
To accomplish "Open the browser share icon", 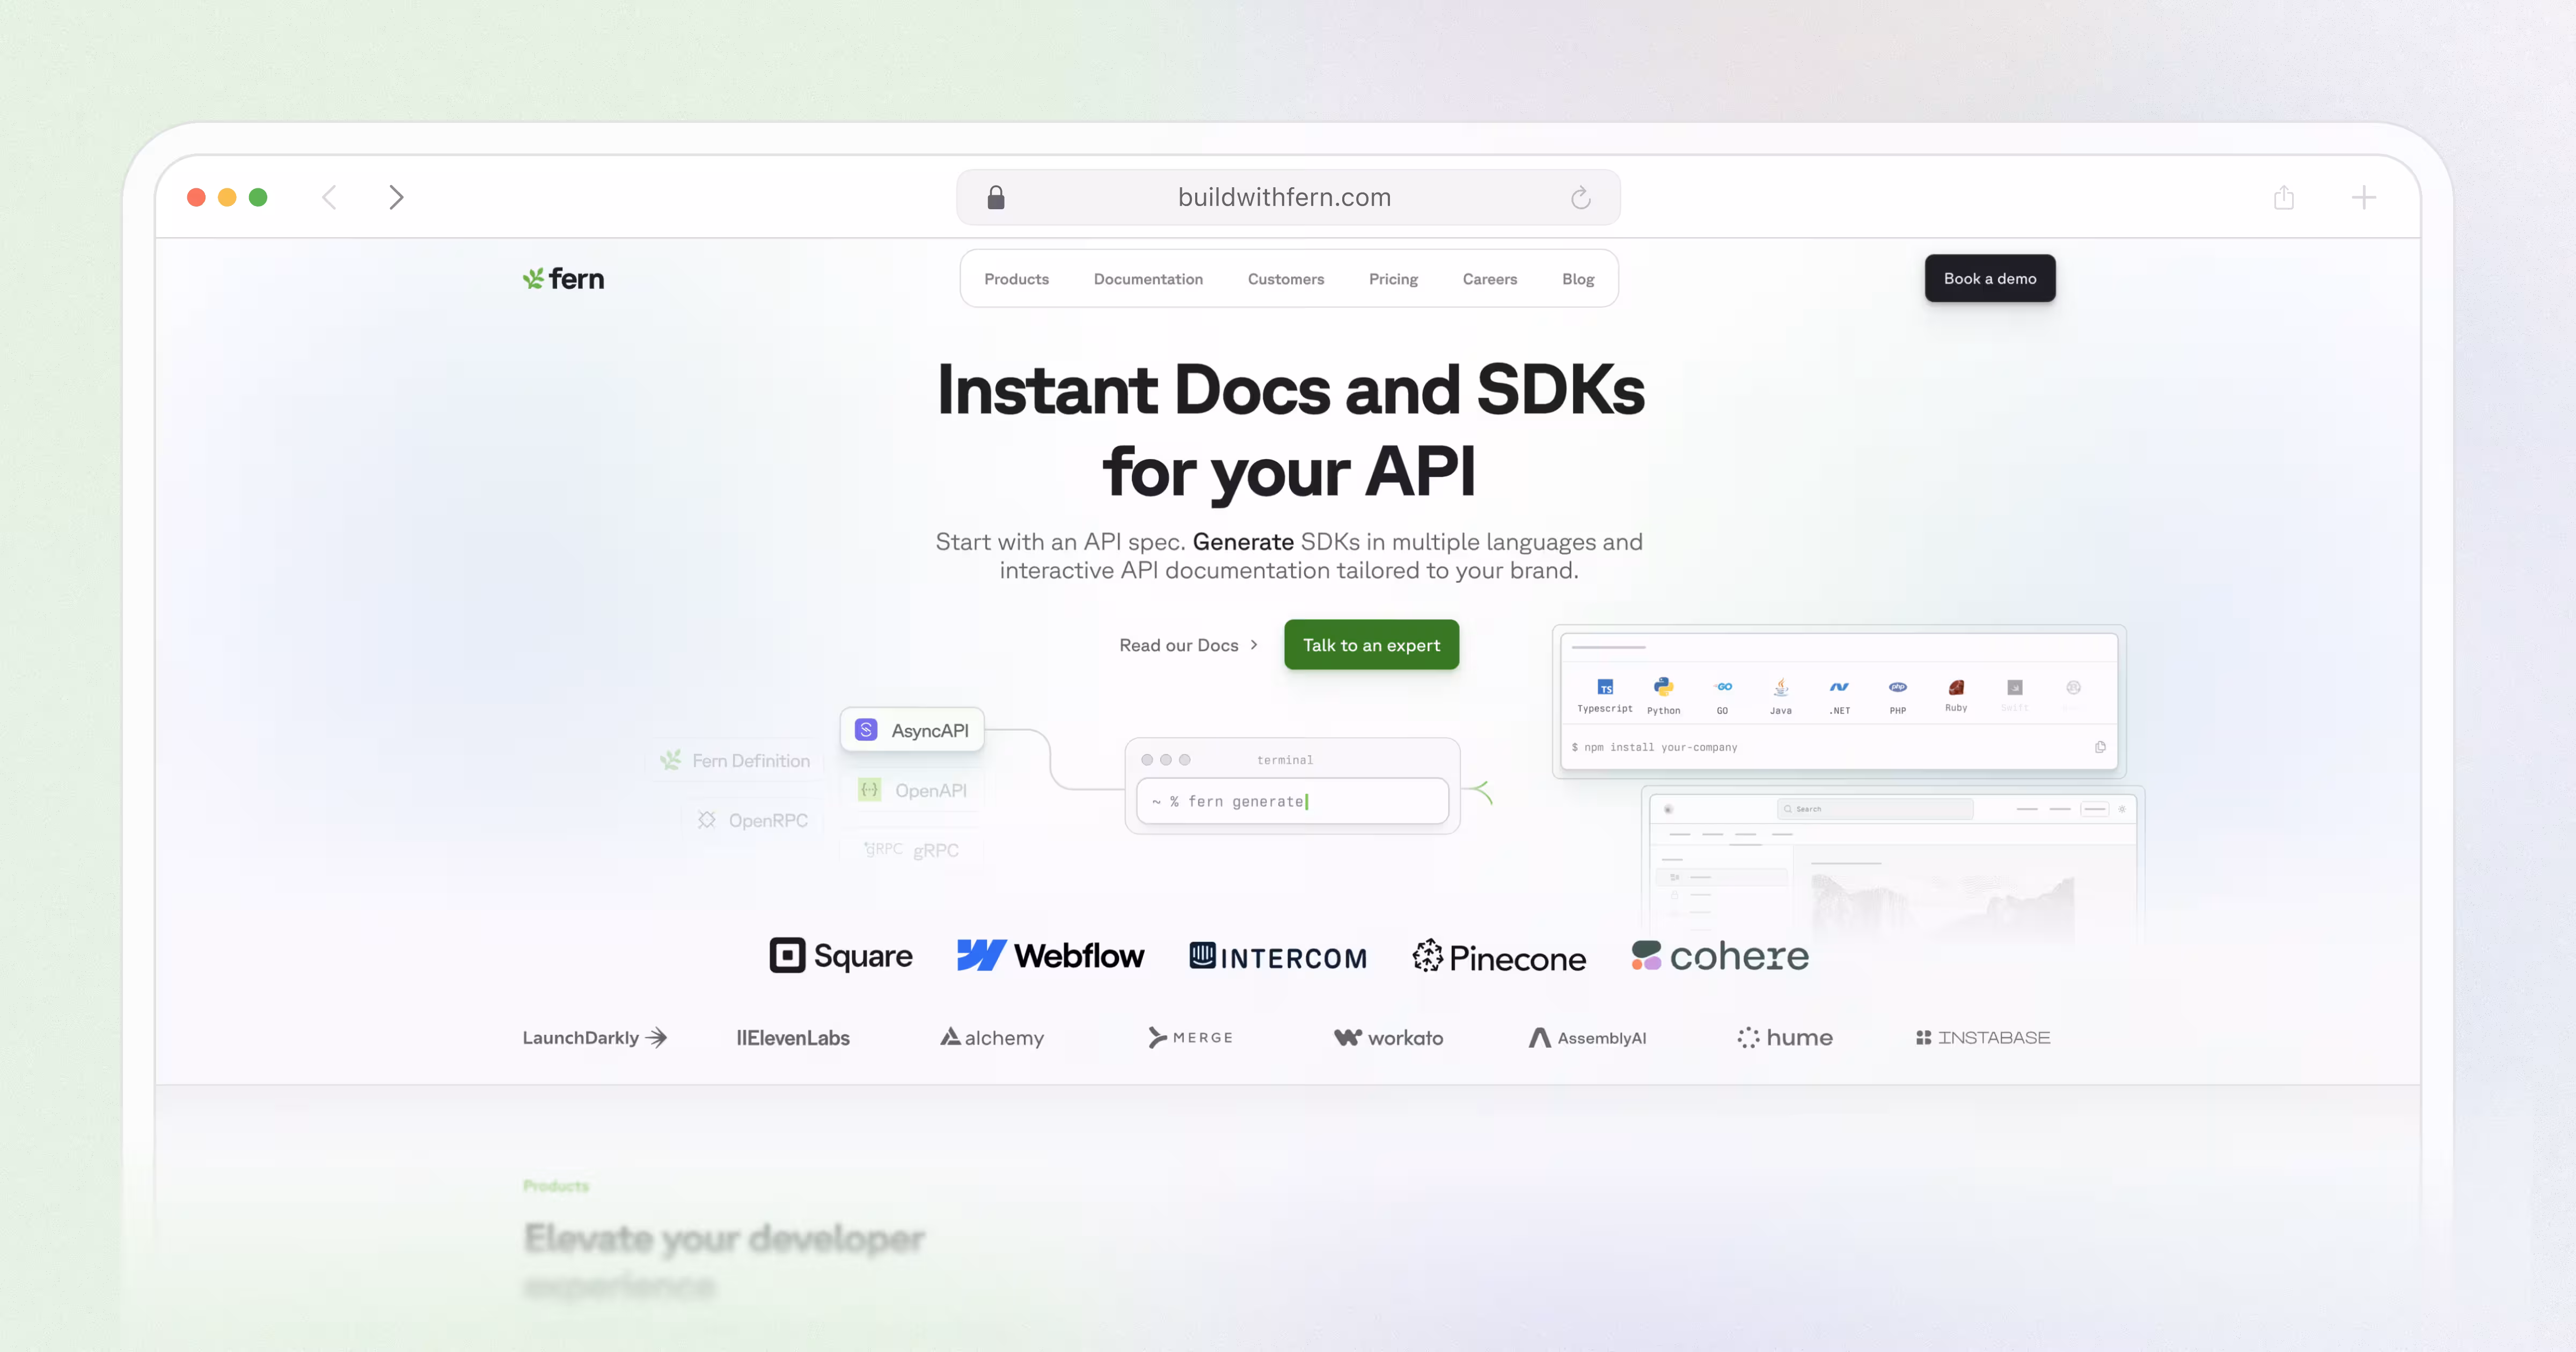I will click(x=2284, y=197).
